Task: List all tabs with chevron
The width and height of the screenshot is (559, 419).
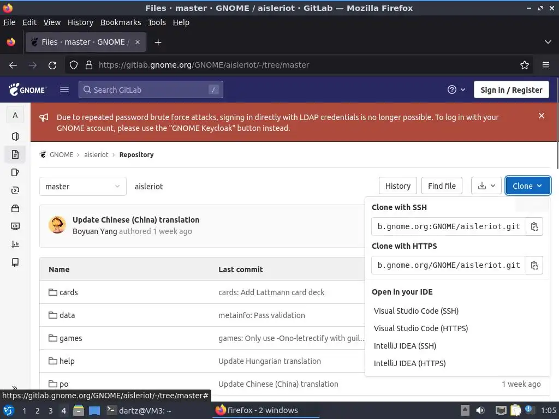Action: coord(548,42)
